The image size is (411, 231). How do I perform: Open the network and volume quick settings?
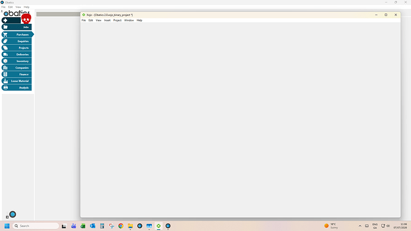[x=385, y=226]
